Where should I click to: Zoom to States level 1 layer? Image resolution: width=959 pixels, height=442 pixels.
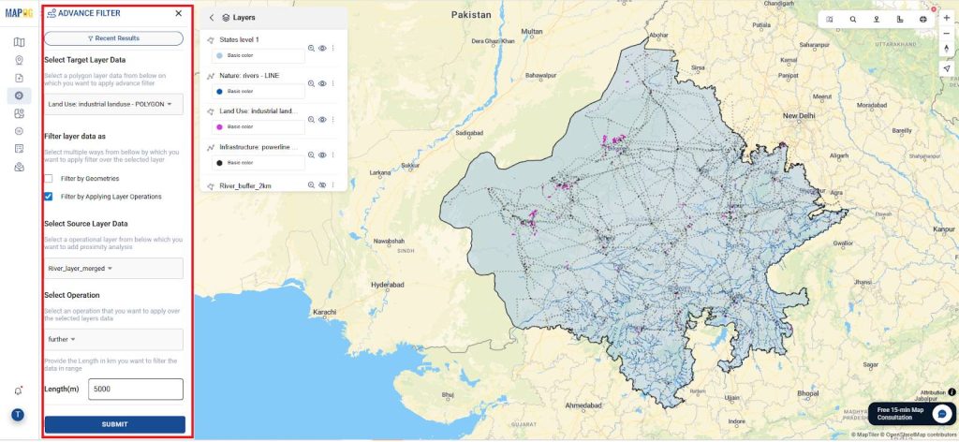coord(311,48)
